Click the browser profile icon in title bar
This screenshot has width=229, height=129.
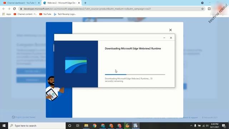(202, 3)
